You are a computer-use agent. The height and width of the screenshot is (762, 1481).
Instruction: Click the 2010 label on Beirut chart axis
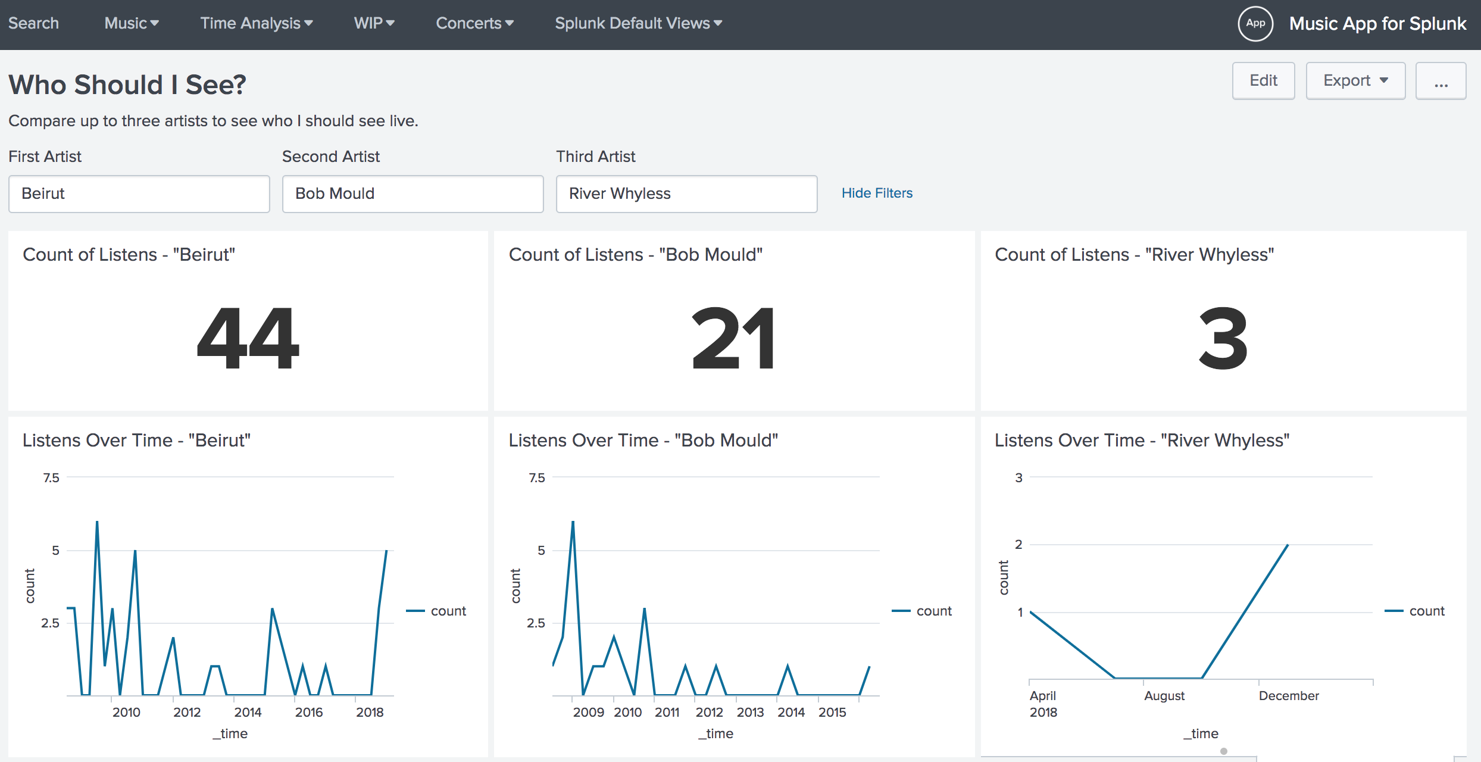126,712
